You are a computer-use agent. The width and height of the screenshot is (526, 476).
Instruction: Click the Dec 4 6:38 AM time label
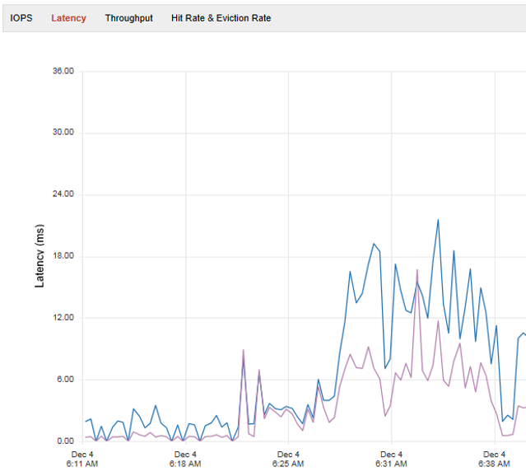[494, 460]
